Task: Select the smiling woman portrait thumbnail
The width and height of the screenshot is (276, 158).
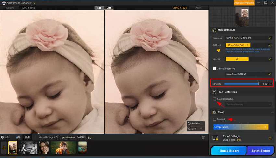Action: 44,148
